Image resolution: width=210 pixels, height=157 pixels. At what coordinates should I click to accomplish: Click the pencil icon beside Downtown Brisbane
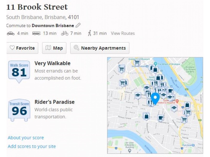tap(77, 25)
